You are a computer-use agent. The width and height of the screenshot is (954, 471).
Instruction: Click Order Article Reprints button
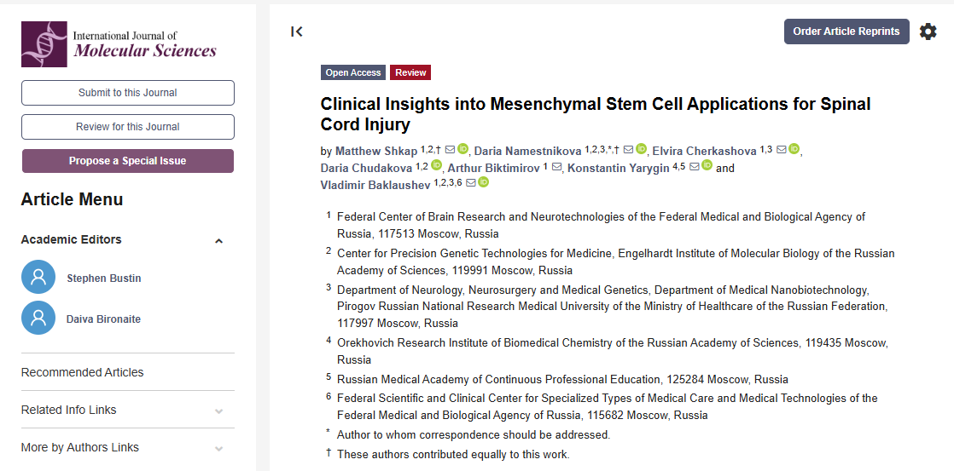[846, 32]
